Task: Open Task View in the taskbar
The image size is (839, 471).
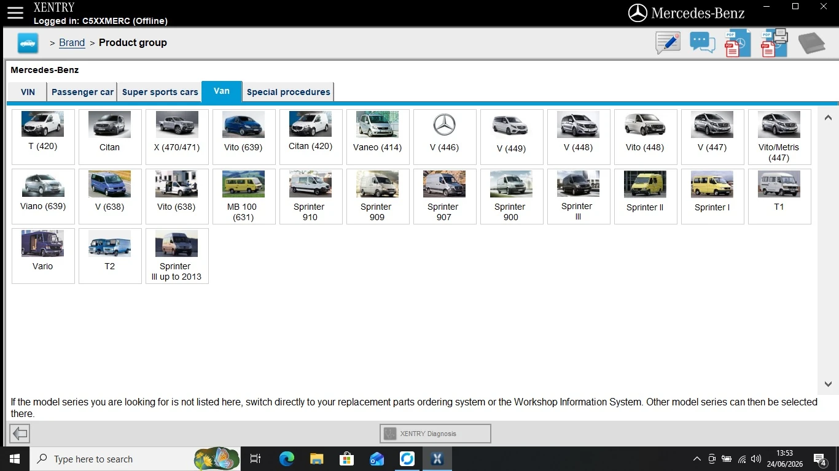Action: (256, 459)
